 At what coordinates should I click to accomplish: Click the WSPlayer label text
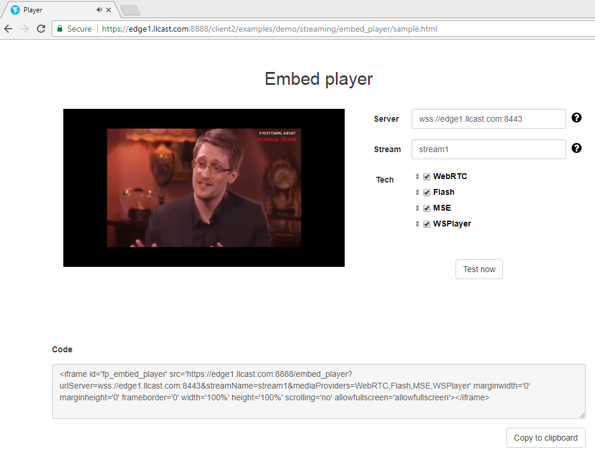(452, 224)
